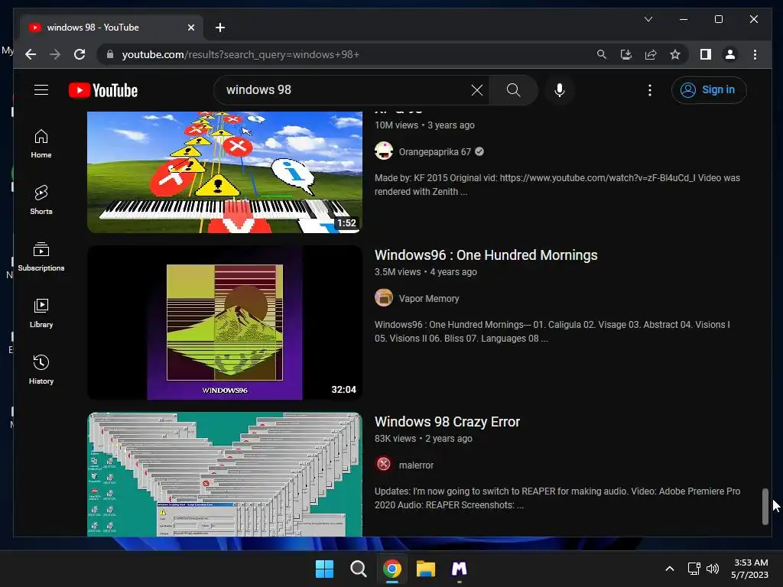Click the description starting 'Updates: I'm now going'
The height and width of the screenshot is (587, 783).
click(x=557, y=498)
